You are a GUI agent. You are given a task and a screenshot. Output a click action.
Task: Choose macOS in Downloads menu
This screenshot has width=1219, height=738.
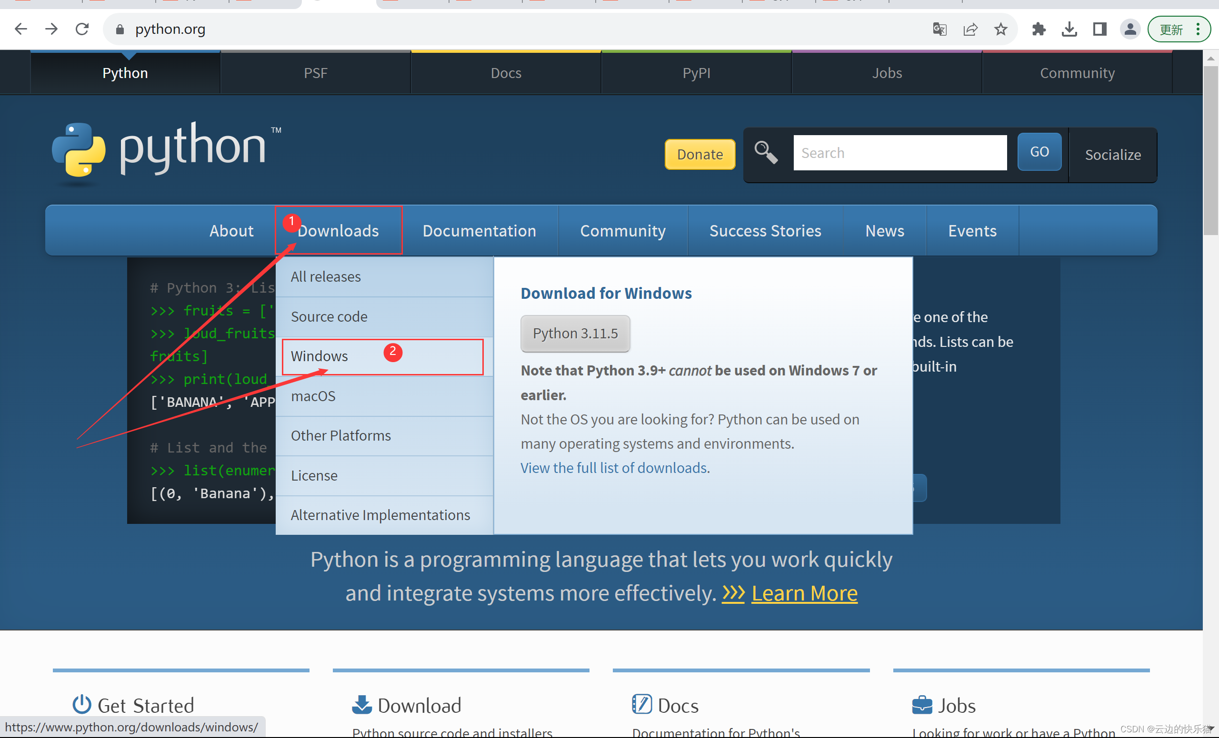point(384,396)
